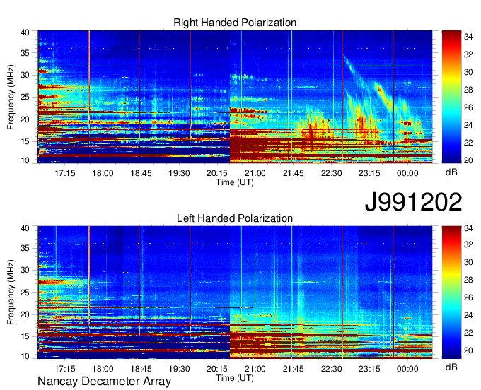Click the 18:00 time tick on the top plot
The image size is (481, 390).
(103, 173)
